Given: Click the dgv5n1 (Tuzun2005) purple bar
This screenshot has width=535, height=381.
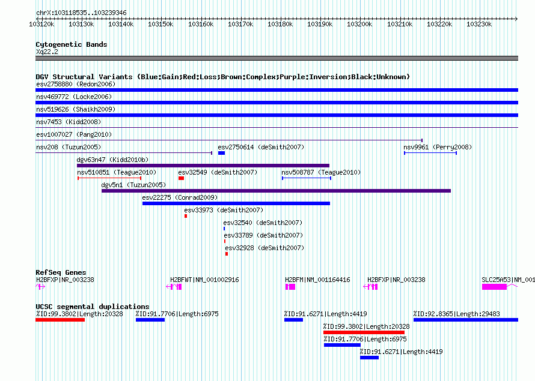Looking at the screenshot, I should (x=276, y=191).
